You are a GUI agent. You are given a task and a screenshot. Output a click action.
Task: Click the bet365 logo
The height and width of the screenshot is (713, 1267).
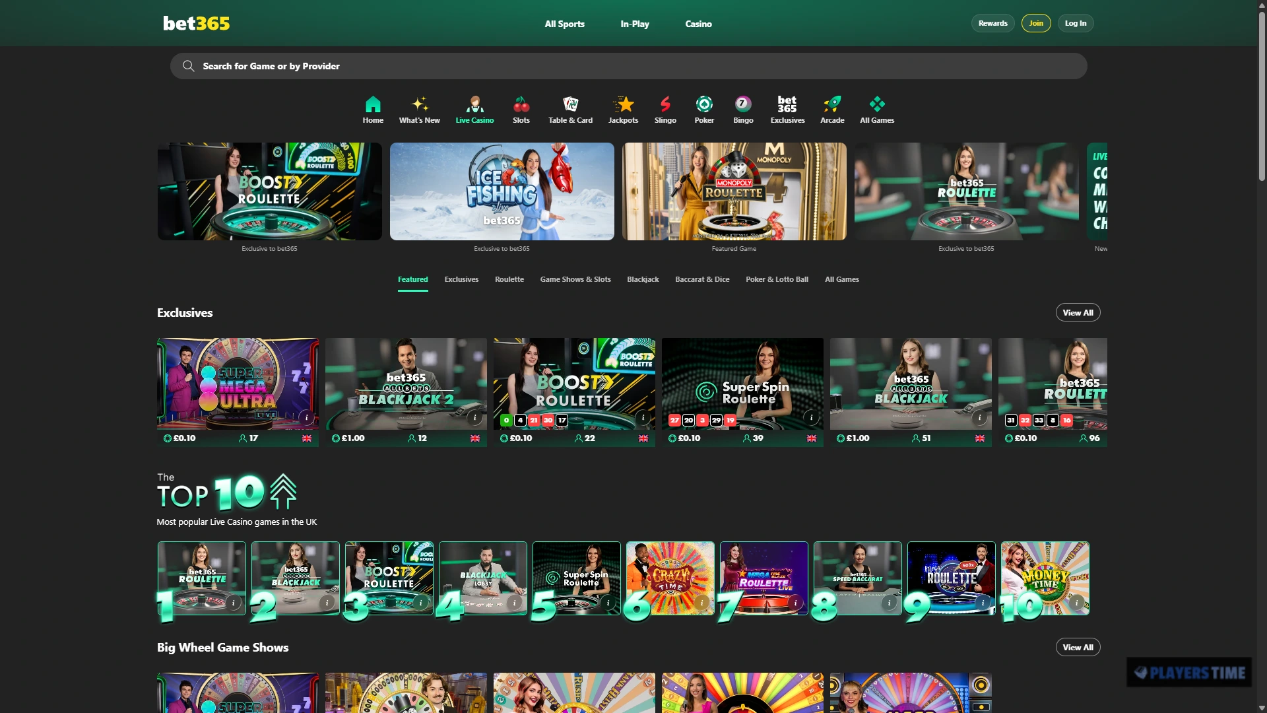point(197,23)
